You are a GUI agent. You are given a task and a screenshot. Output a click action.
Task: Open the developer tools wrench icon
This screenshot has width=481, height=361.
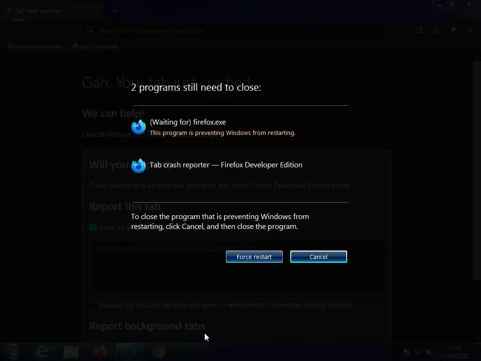[453, 30]
